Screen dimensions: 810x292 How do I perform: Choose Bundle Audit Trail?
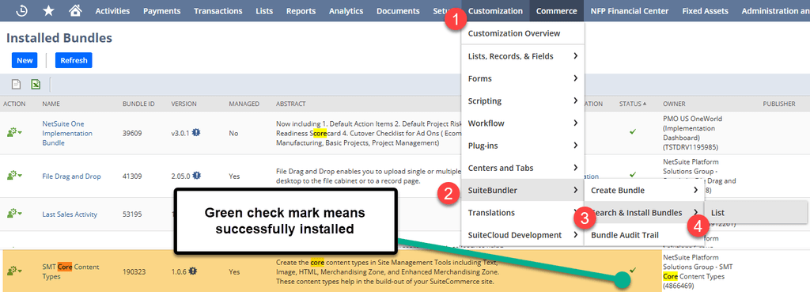click(x=644, y=235)
